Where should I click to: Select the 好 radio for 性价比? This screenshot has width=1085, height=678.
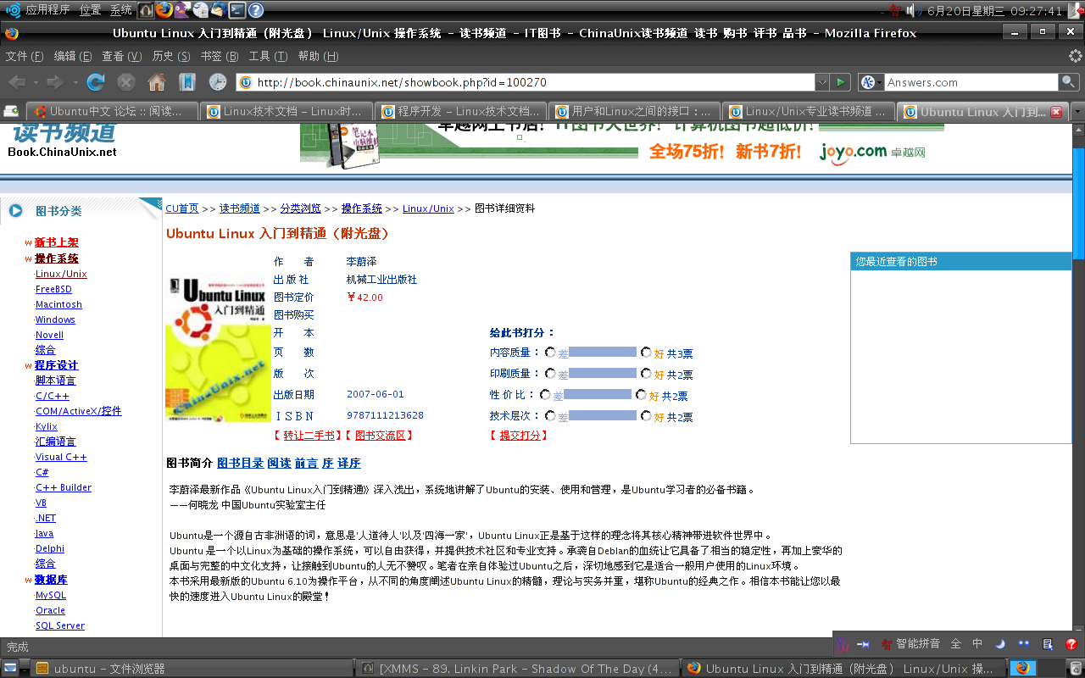pos(642,395)
